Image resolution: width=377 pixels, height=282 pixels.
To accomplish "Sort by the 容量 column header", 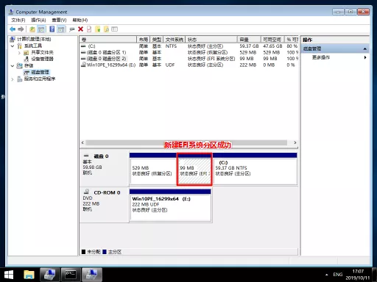I will [x=249, y=40].
